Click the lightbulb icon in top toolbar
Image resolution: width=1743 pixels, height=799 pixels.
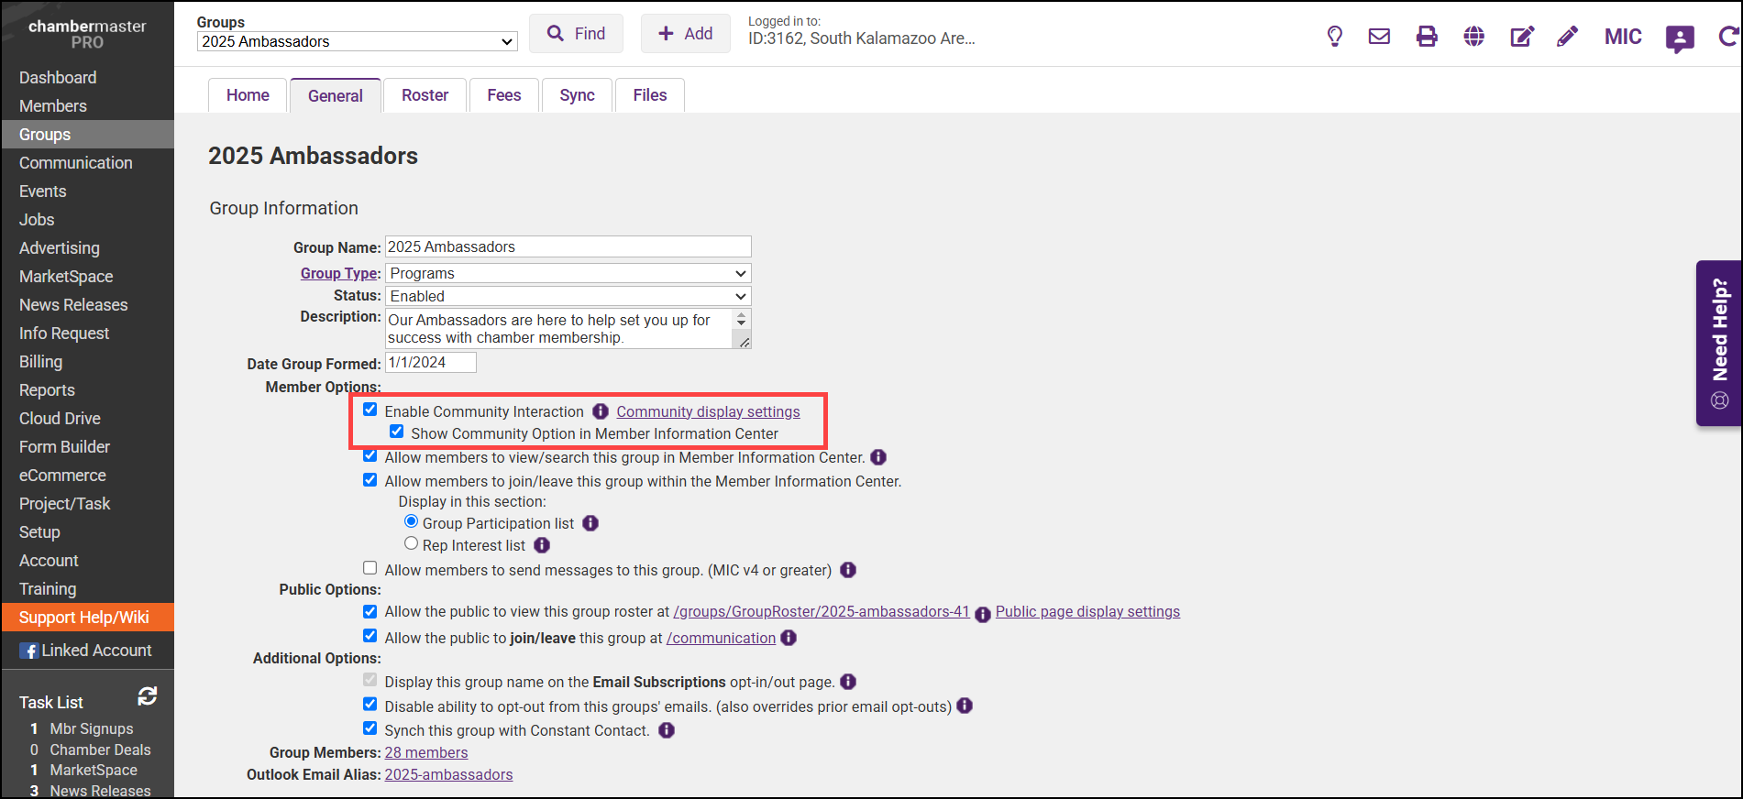tap(1335, 37)
